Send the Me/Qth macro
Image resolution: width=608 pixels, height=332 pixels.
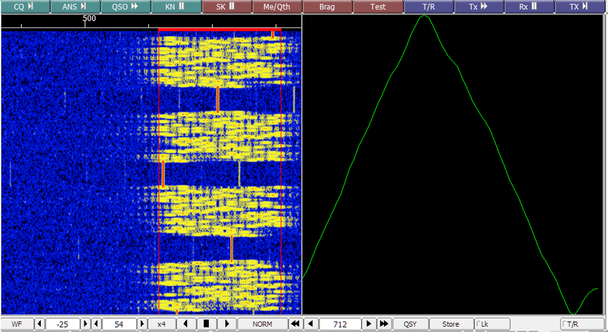277,7
